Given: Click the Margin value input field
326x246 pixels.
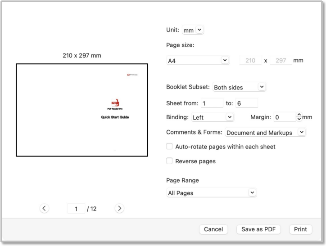Looking at the screenshot, I should (x=285, y=117).
